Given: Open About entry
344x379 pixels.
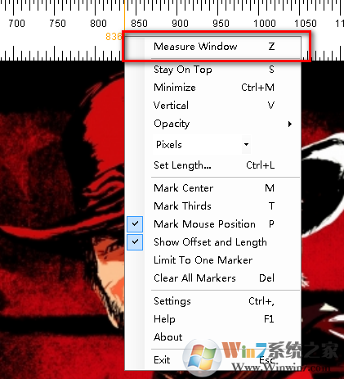Looking at the screenshot, I should (213, 337).
